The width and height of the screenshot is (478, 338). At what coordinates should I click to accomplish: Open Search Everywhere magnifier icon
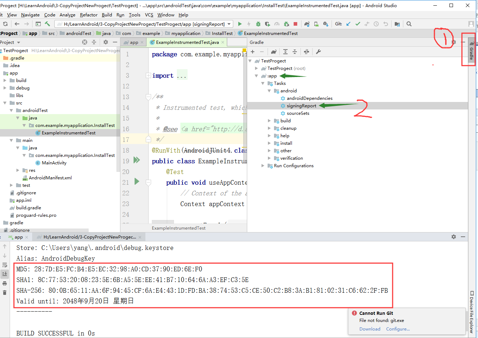[x=409, y=24]
